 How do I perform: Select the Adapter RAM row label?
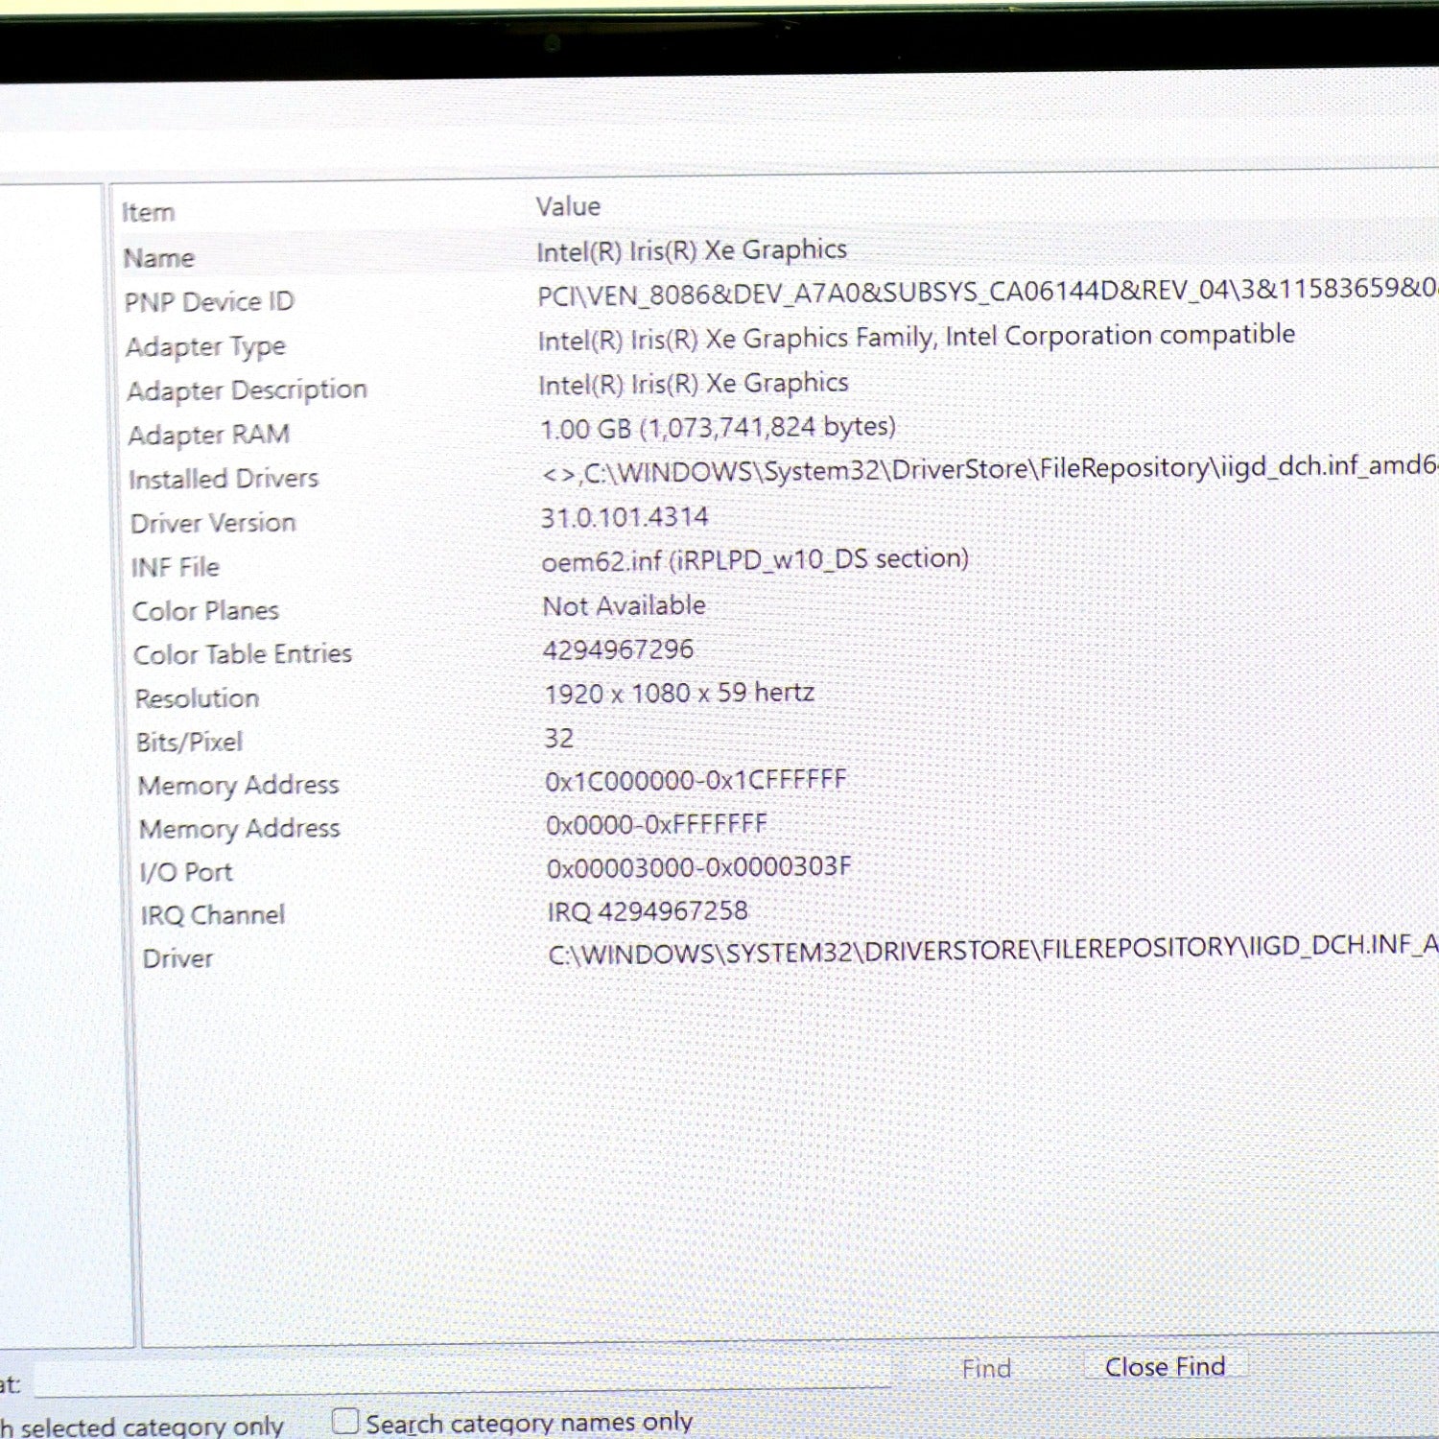(x=209, y=435)
